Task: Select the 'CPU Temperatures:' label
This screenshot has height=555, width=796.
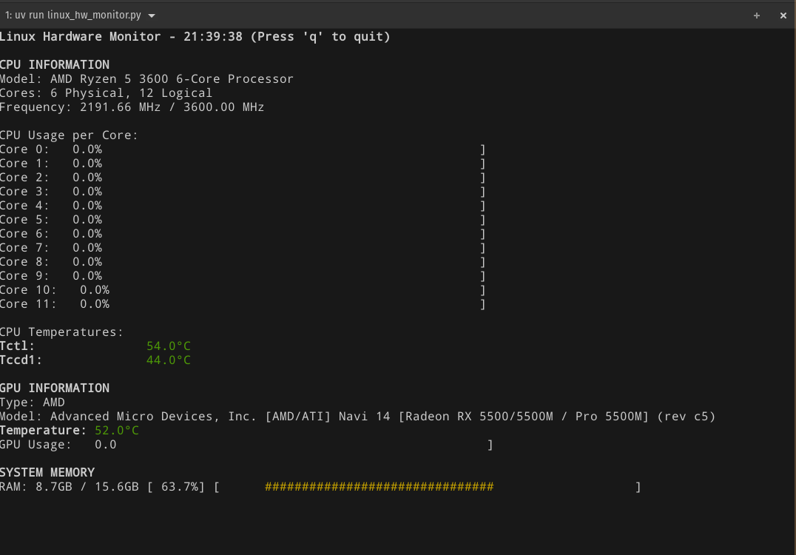Action: (61, 332)
